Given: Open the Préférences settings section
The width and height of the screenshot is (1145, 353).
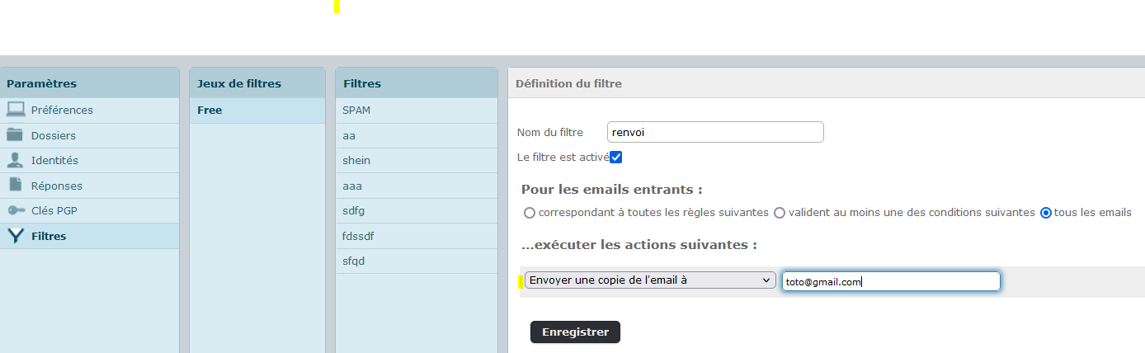Looking at the screenshot, I should tap(90, 111).
